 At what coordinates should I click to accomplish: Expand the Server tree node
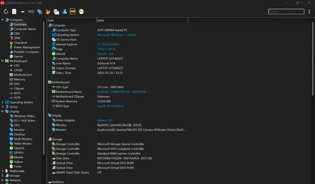point(2,107)
